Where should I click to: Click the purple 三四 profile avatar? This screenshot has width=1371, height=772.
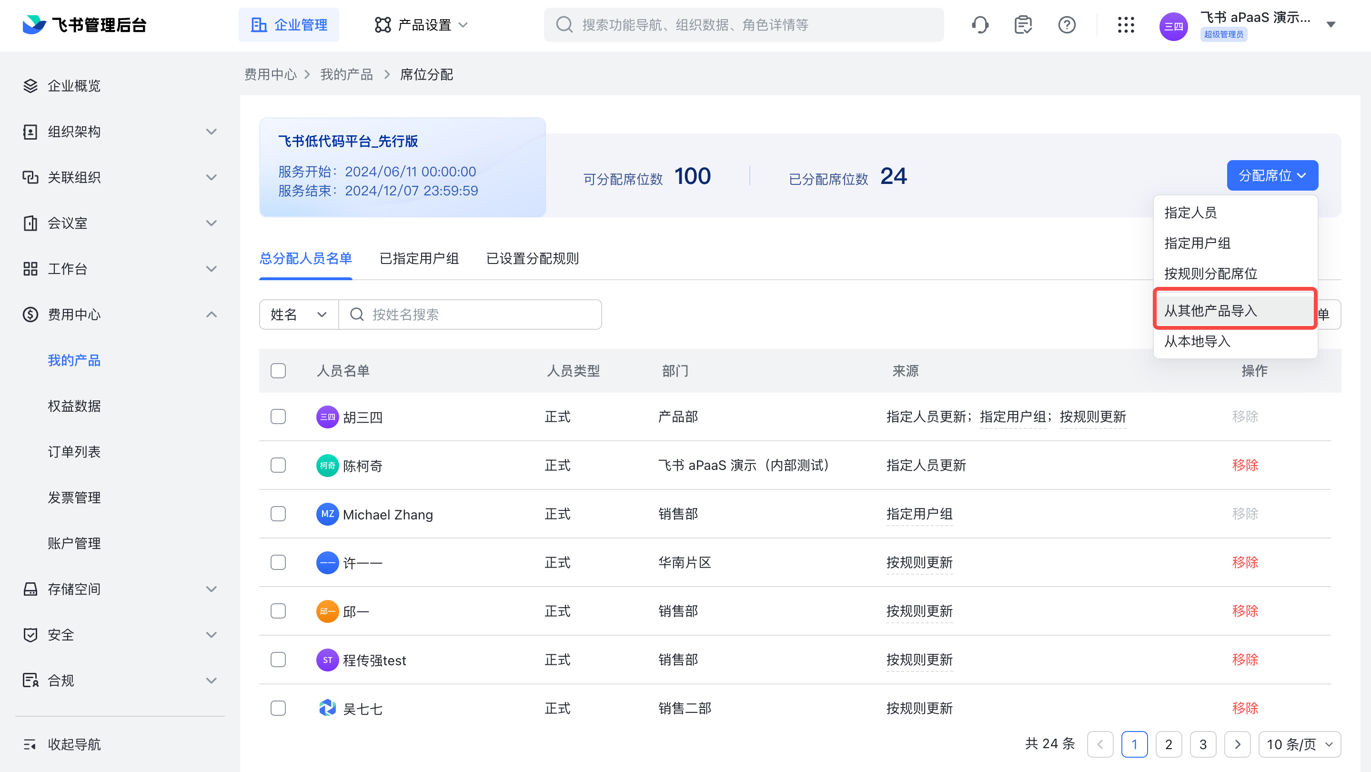pyautogui.click(x=1174, y=26)
